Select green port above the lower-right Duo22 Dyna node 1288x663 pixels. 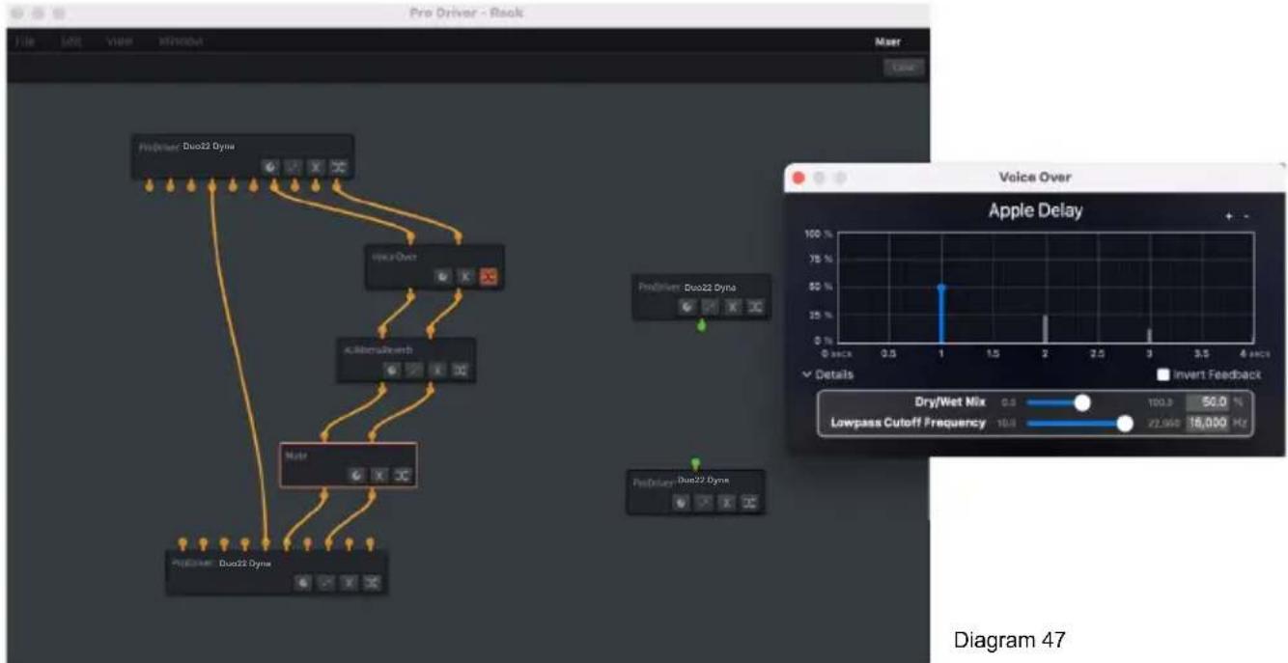[695, 464]
